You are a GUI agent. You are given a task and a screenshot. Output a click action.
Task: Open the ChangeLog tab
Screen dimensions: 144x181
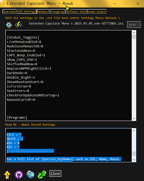tap(57, 12)
